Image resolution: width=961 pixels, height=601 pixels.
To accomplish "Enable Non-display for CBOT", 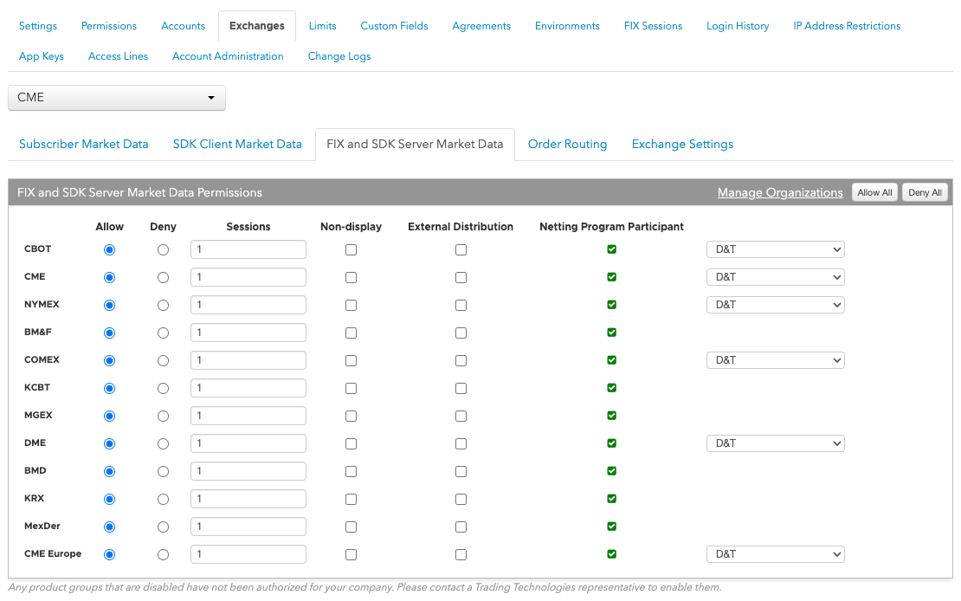I will [351, 249].
